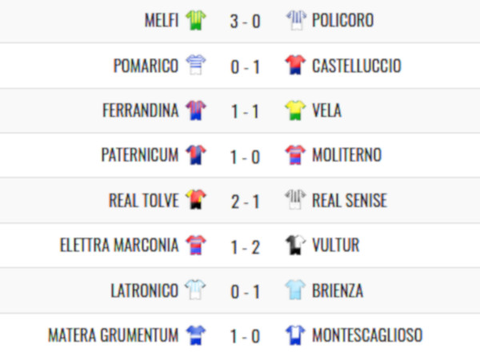Open the Melfi team name link
This screenshot has width=480, height=356.
coord(162,21)
